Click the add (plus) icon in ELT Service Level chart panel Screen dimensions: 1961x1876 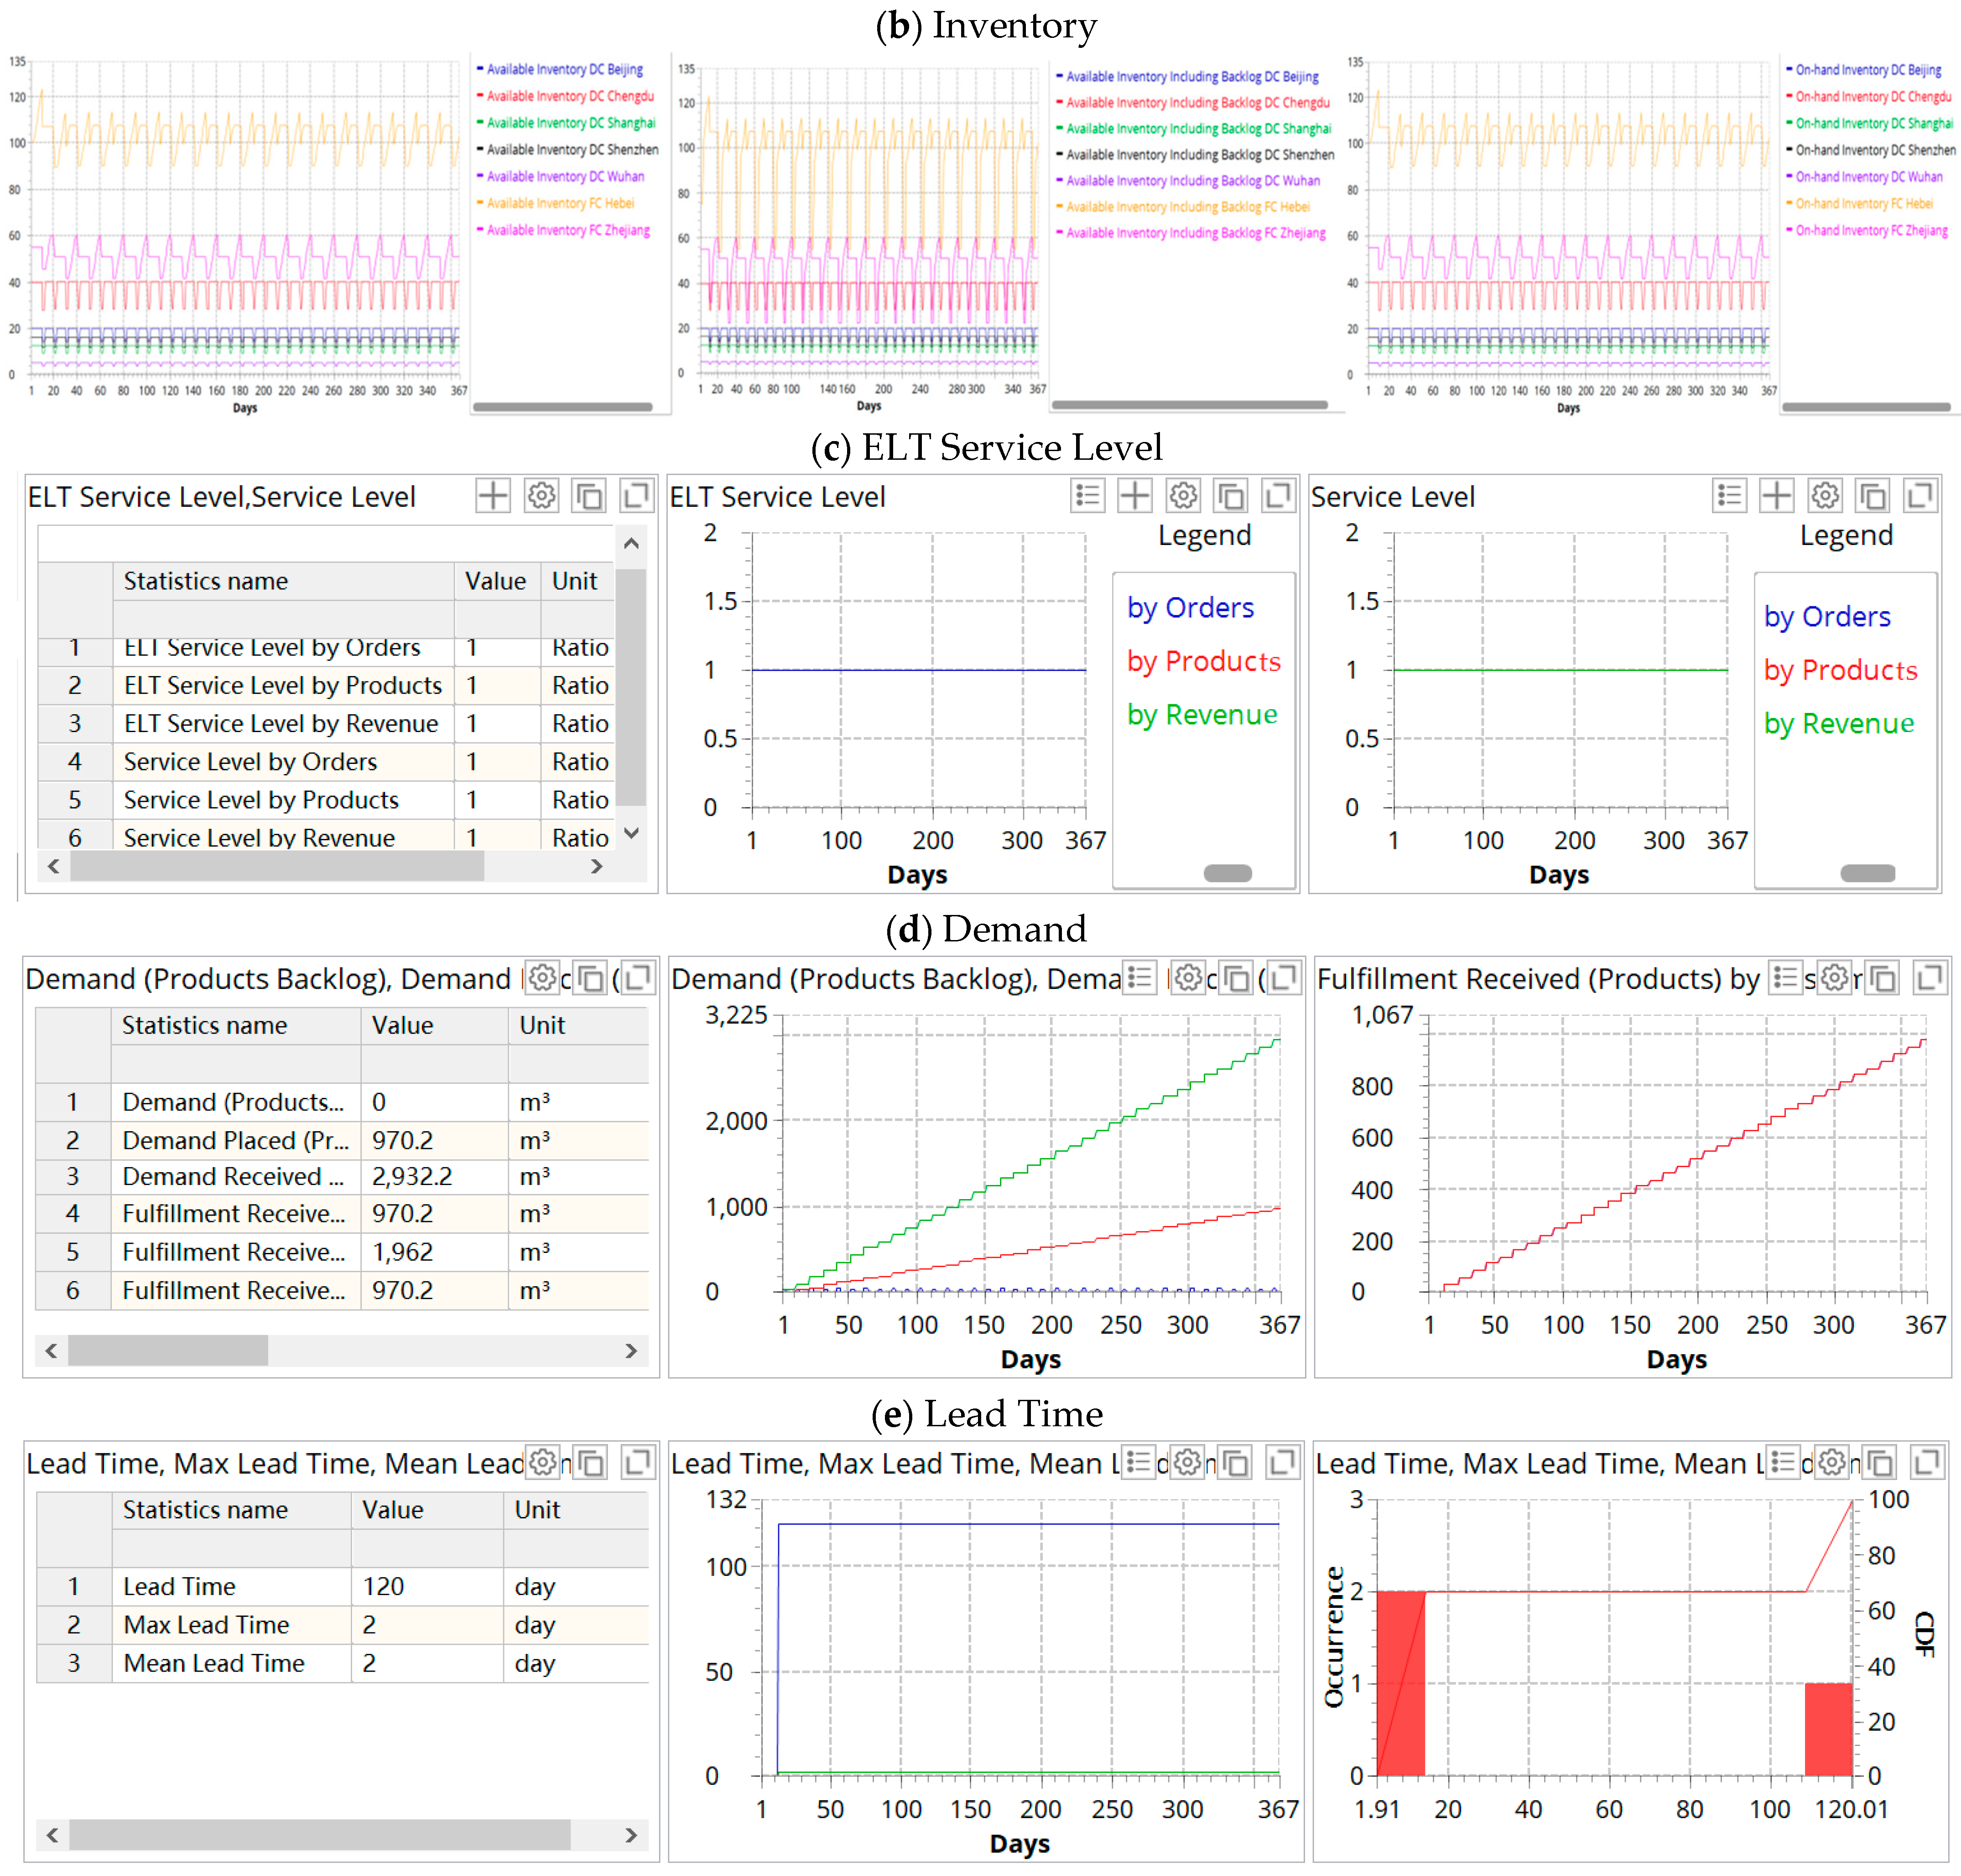click(x=1133, y=496)
